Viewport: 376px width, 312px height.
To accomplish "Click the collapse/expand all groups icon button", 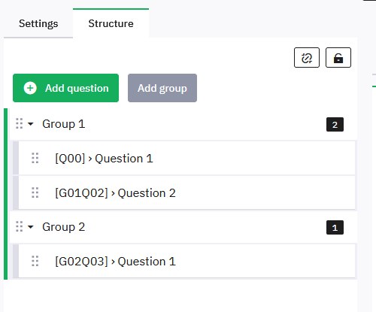I will click(307, 58).
